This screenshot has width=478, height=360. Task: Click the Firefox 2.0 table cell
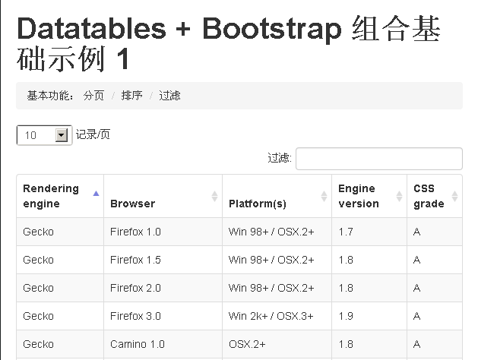click(x=135, y=288)
